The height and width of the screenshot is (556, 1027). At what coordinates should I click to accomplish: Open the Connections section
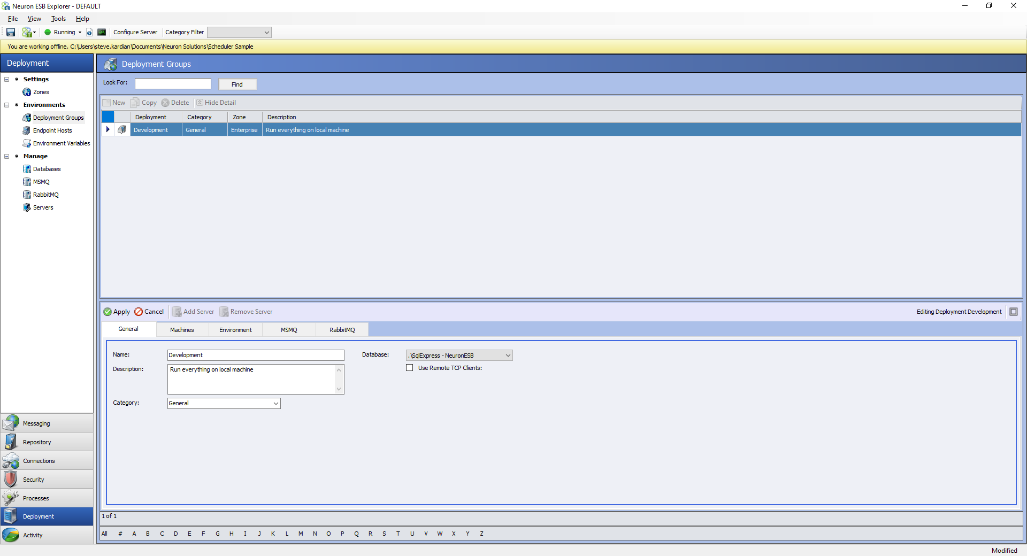[x=47, y=460]
